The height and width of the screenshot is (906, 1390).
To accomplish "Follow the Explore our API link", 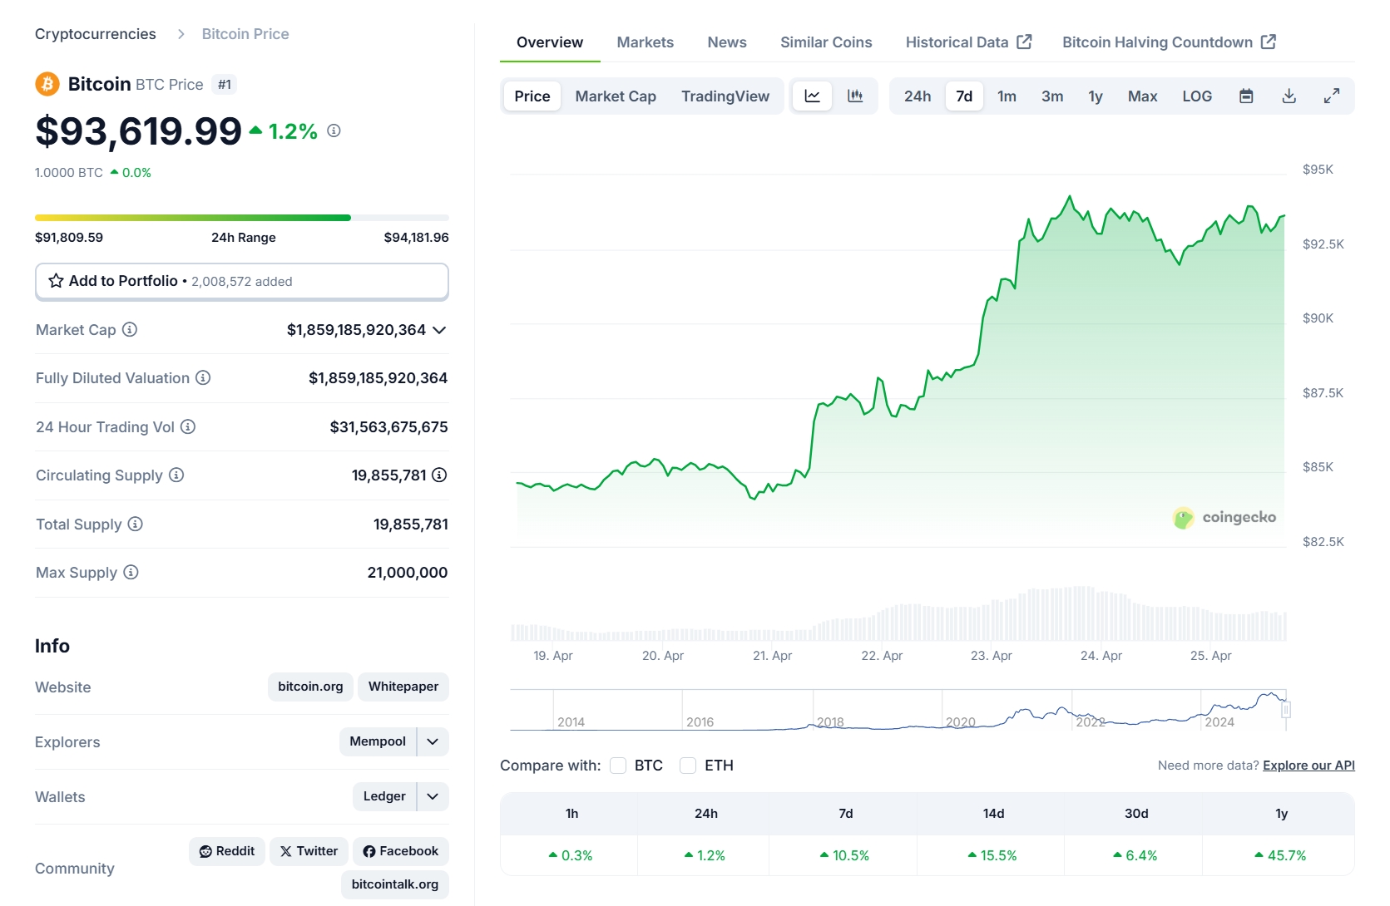I will [1308, 766].
